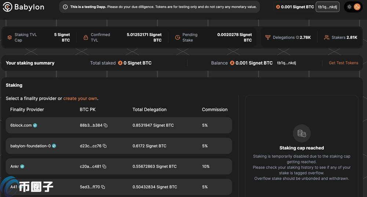Click the verified badge next to Ankr
The height and width of the screenshot is (197, 367).
click(22, 167)
